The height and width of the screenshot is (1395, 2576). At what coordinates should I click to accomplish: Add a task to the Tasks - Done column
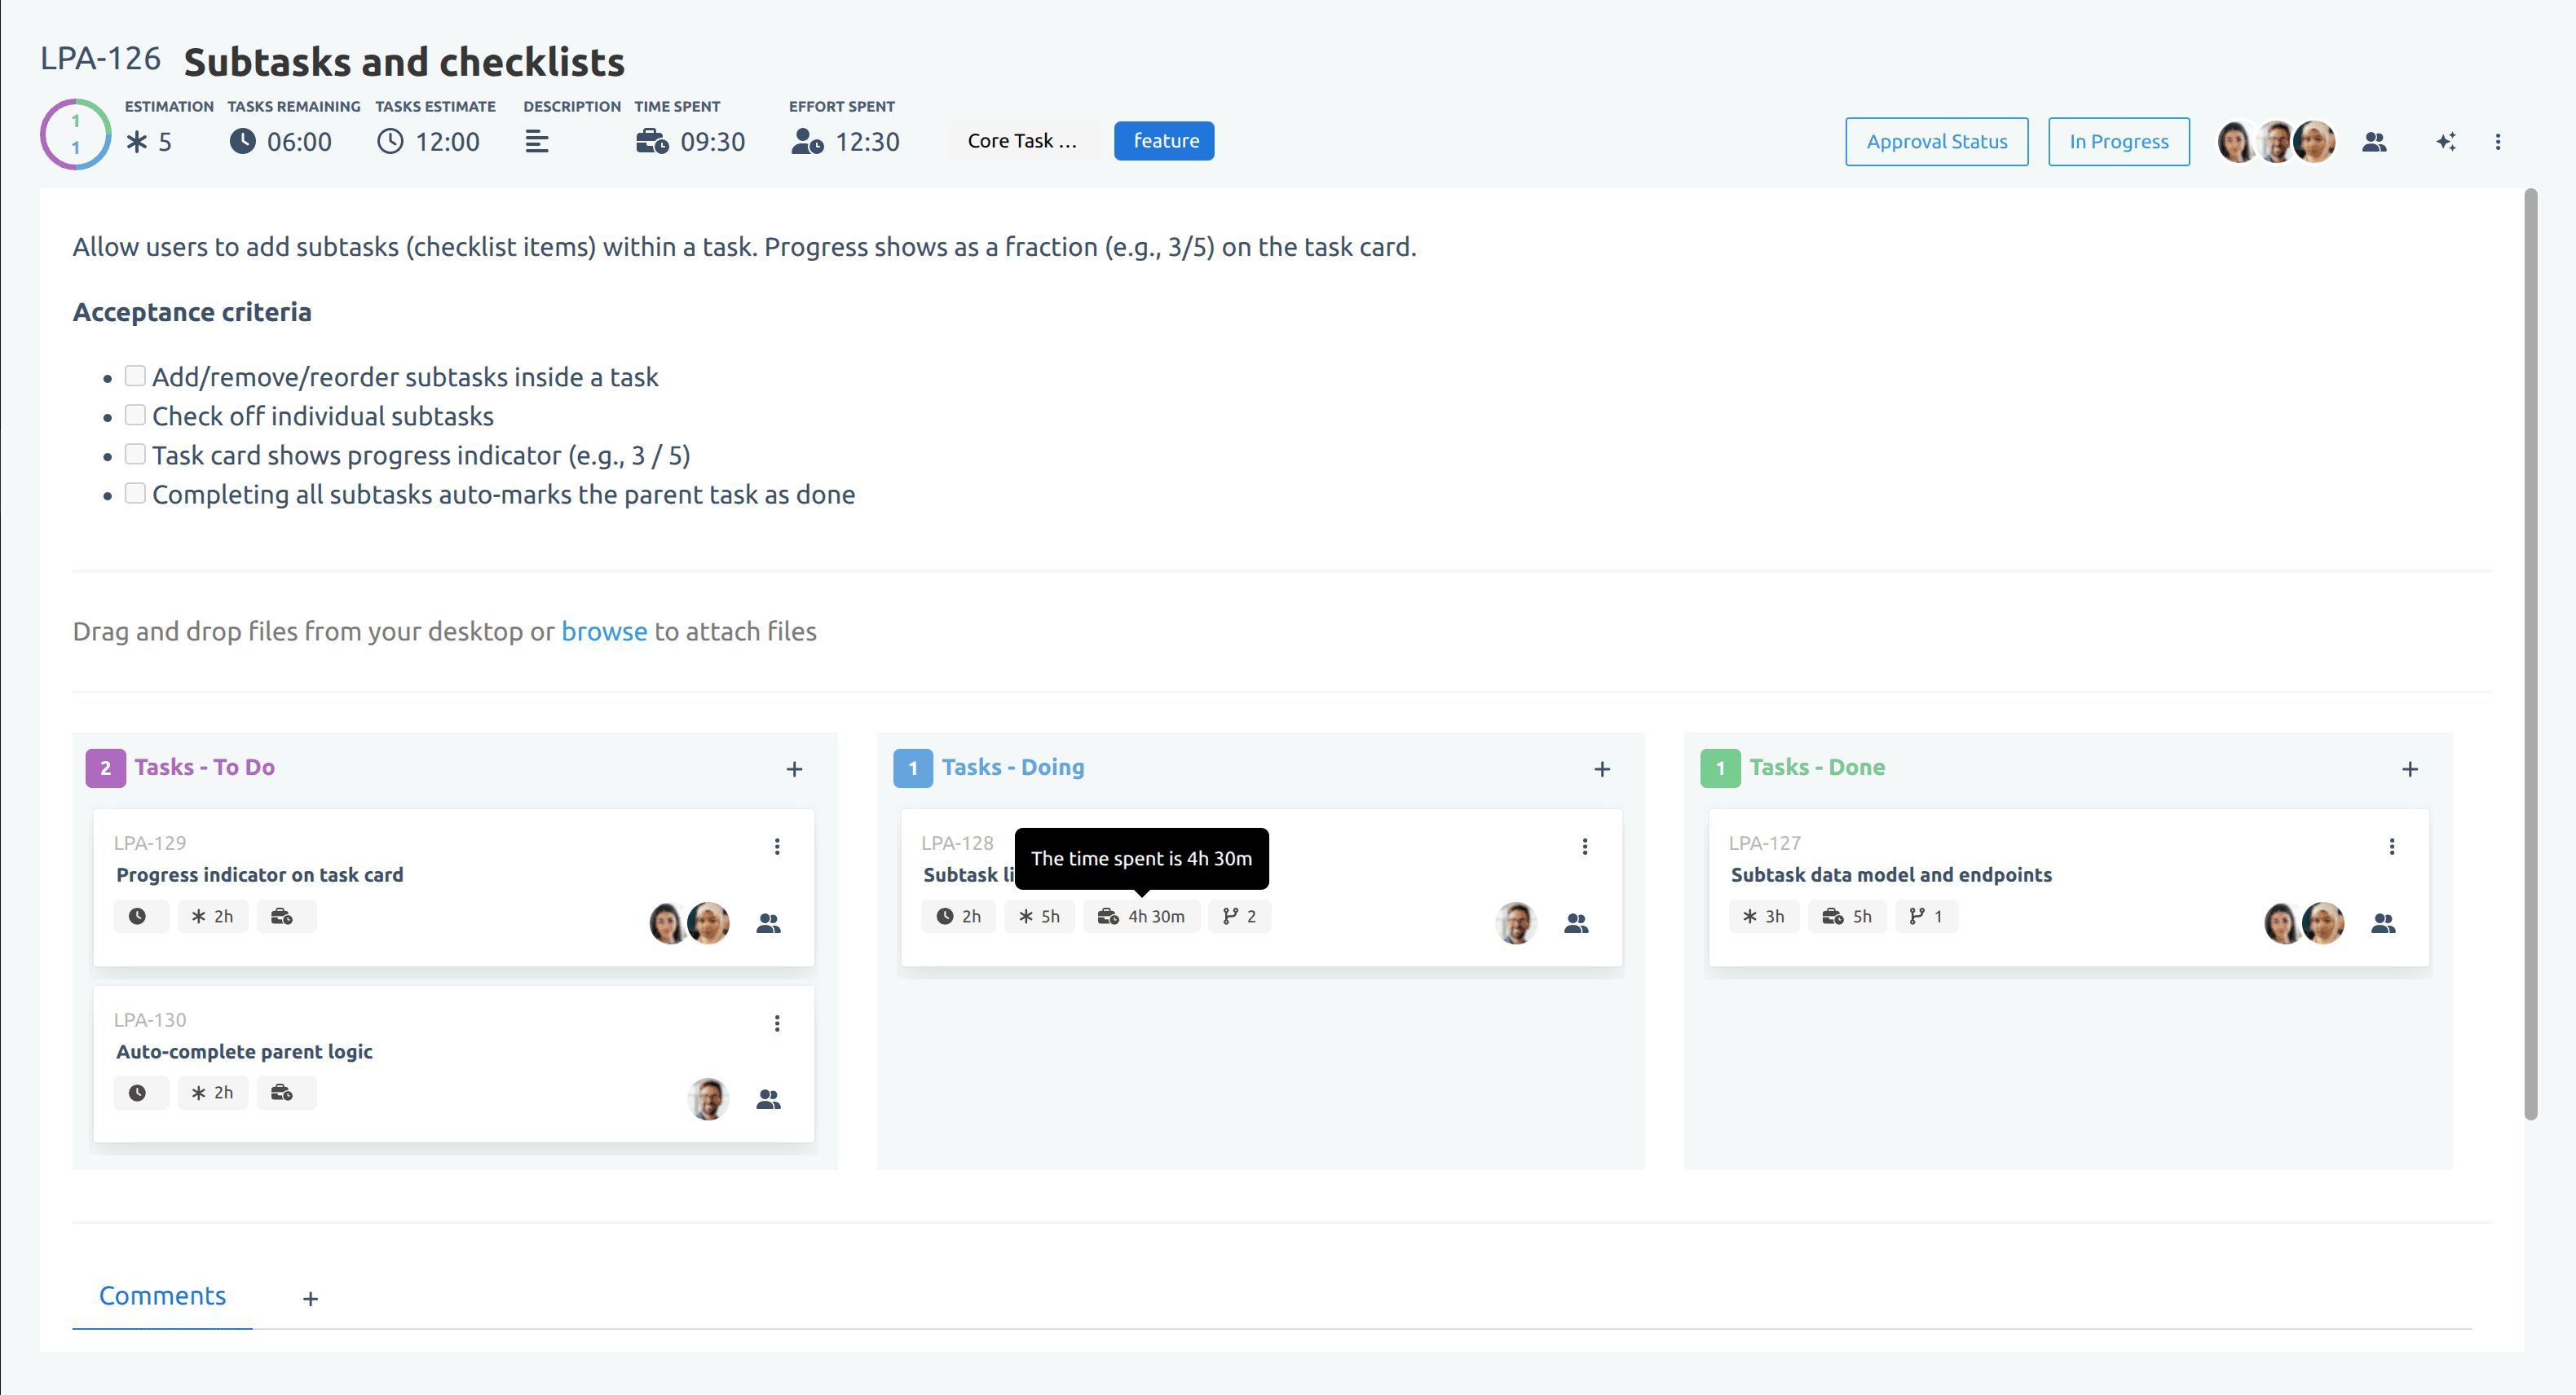(2409, 768)
